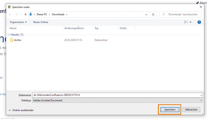
Task: Click Neuer Ordner in toolbar
Action: (41, 22)
